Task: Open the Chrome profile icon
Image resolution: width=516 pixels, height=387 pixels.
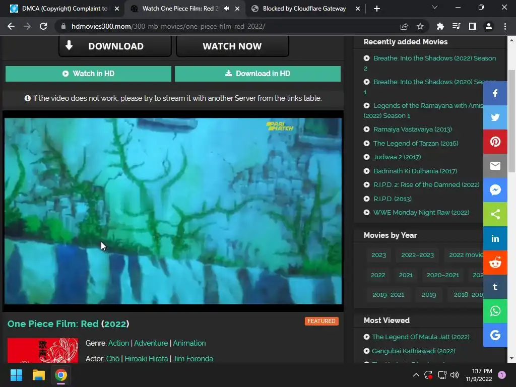Action: point(489,26)
